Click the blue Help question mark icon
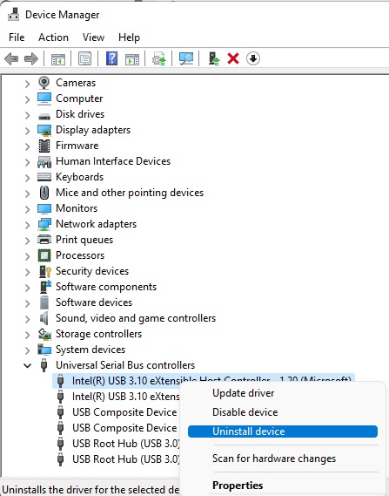Viewport: 389px width, 496px height. point(111,58)
